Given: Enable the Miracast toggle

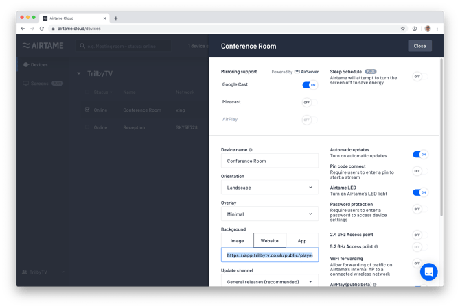Looking at the screenshot, I should 306,102.
